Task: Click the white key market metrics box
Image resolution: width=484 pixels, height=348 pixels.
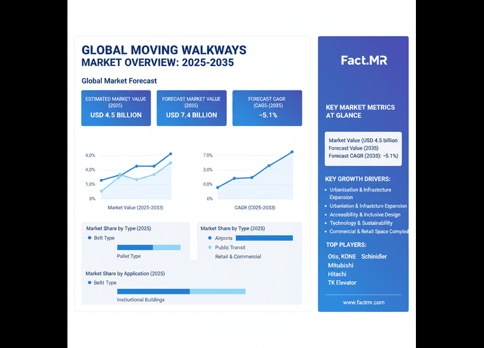Action: pyautogui.click(x=363, y=148)
